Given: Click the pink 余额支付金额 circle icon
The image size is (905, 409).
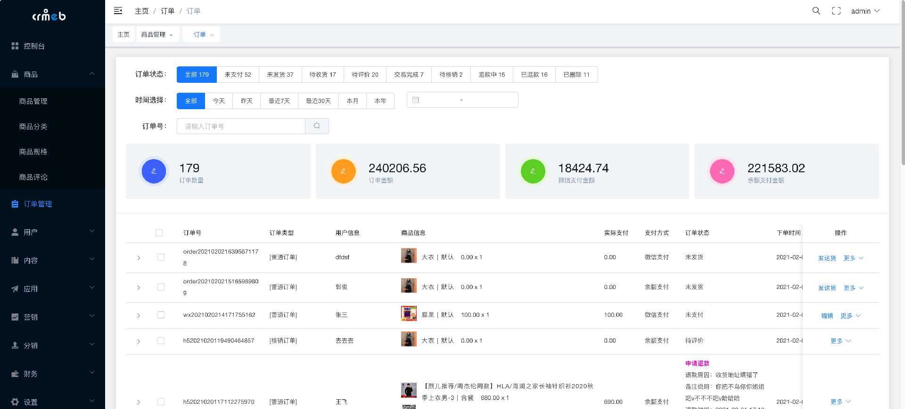Looking at the screenshot, I should (722, 171).
